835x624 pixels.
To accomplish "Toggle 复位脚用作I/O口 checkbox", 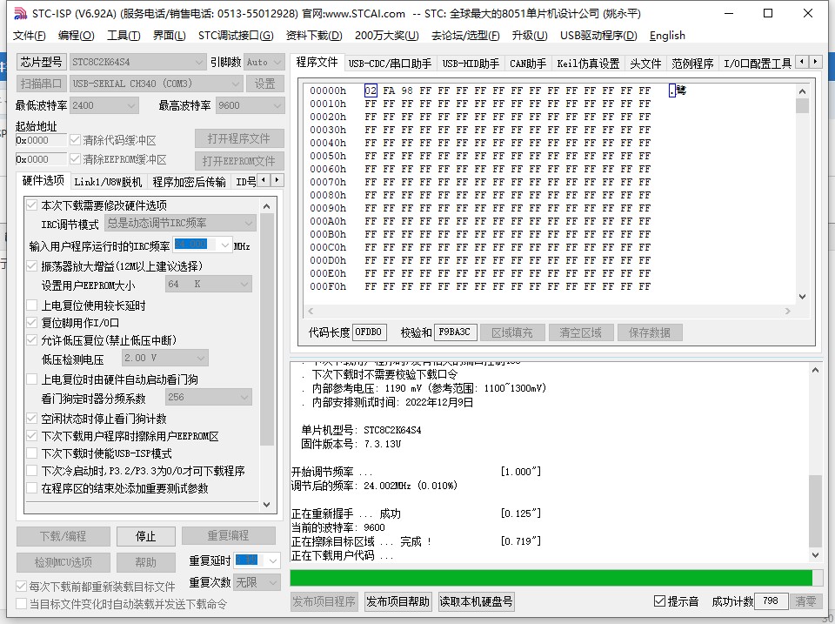I will [x=32, y=322].
